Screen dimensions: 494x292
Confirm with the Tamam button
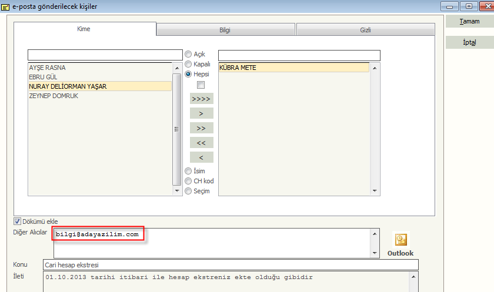click(469, 21)
